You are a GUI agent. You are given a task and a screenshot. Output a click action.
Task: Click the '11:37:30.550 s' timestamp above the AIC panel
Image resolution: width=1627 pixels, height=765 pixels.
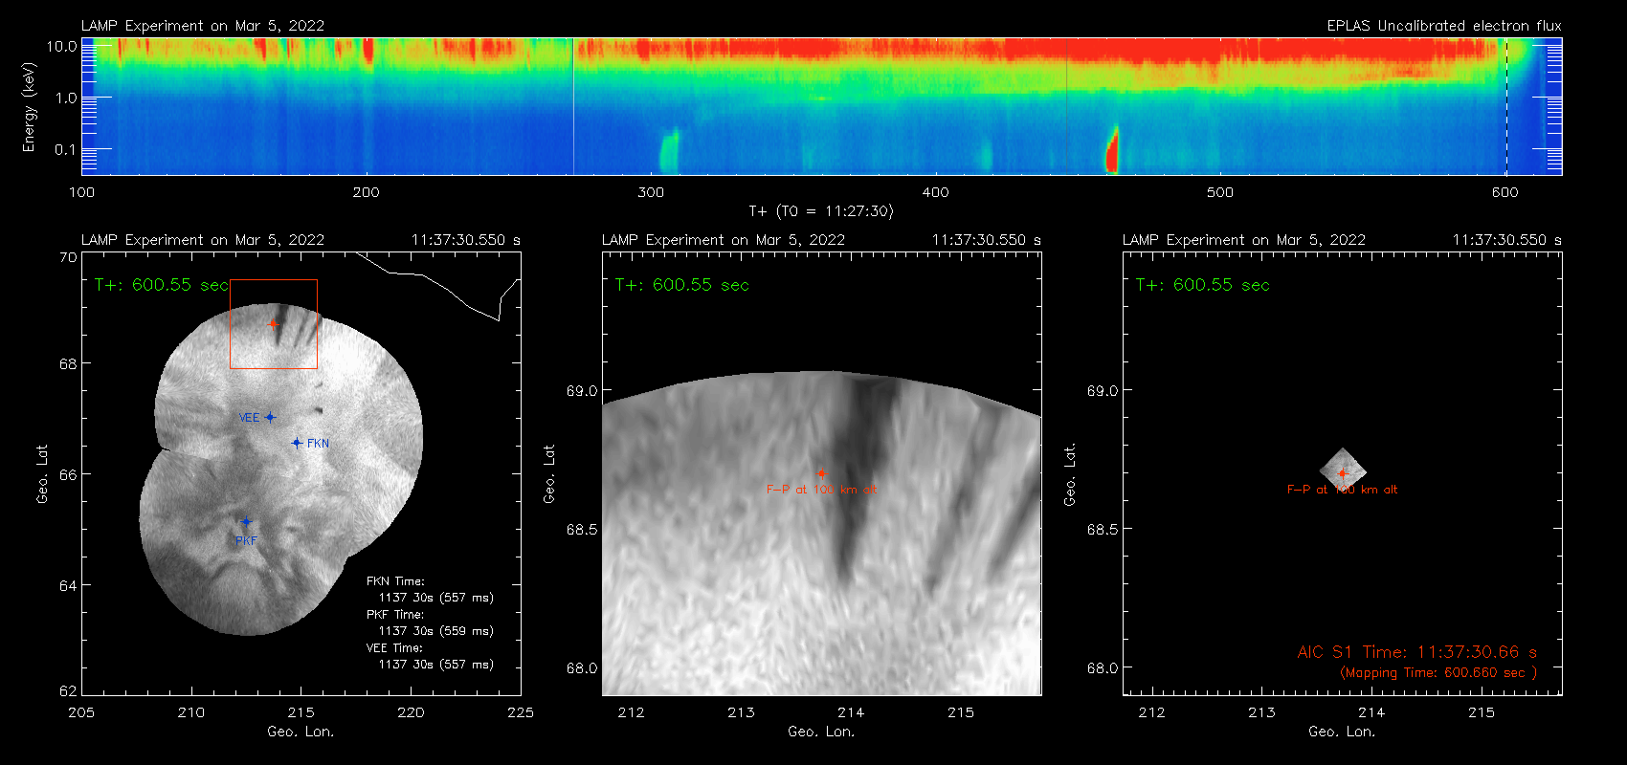pos(1507,240)
